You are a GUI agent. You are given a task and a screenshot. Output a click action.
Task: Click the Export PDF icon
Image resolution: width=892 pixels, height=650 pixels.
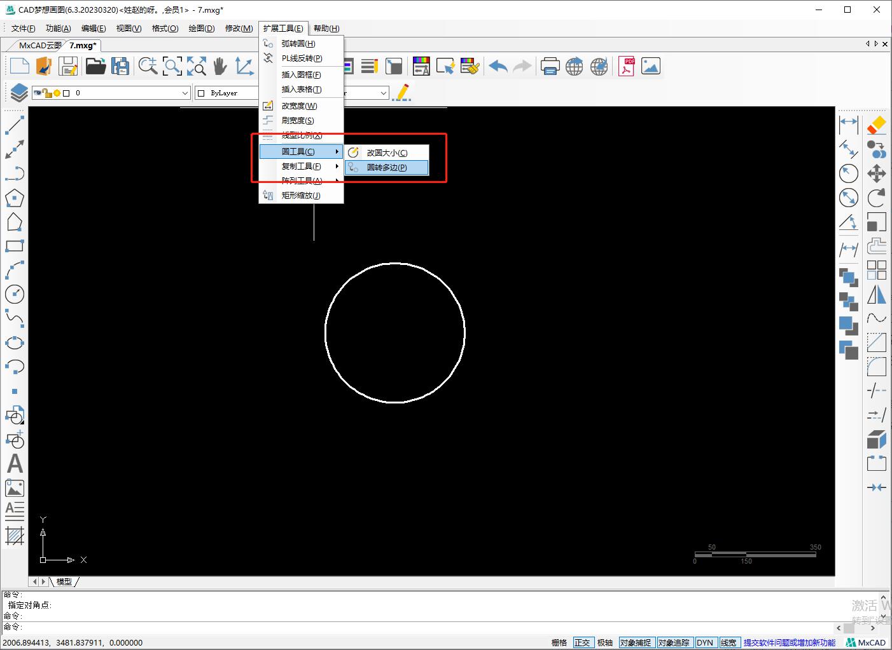(626, 65)
